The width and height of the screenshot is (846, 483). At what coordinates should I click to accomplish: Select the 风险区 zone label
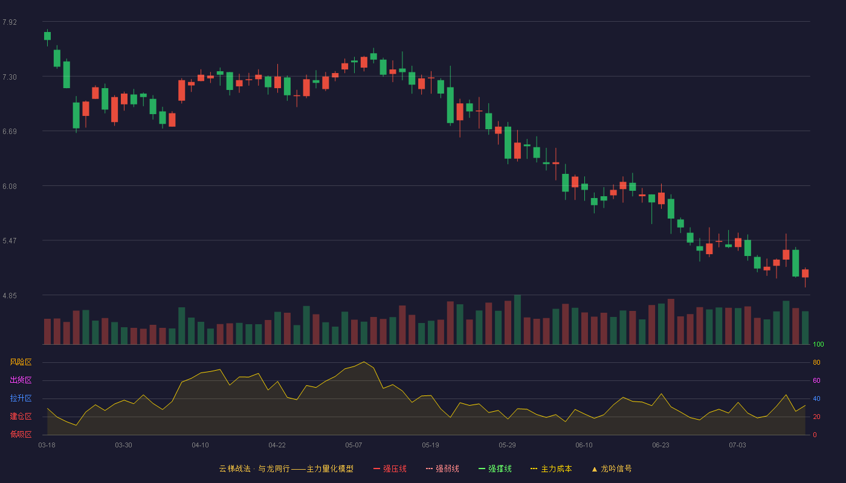[x=21, y=362]
